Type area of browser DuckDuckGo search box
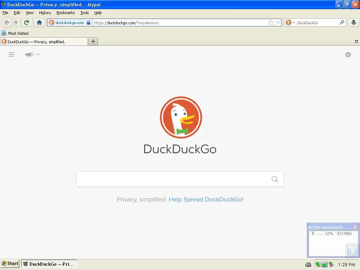The image size is (360, 270). pos(317,23)
